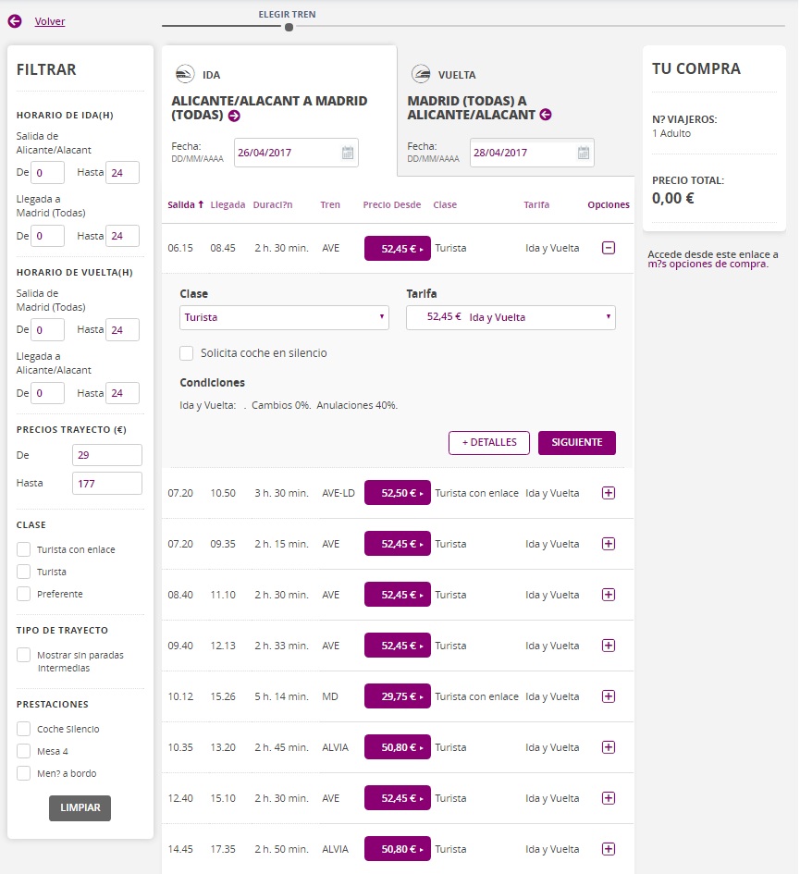
Task: Check the Preferente class filter
Action: coord(24,594)
